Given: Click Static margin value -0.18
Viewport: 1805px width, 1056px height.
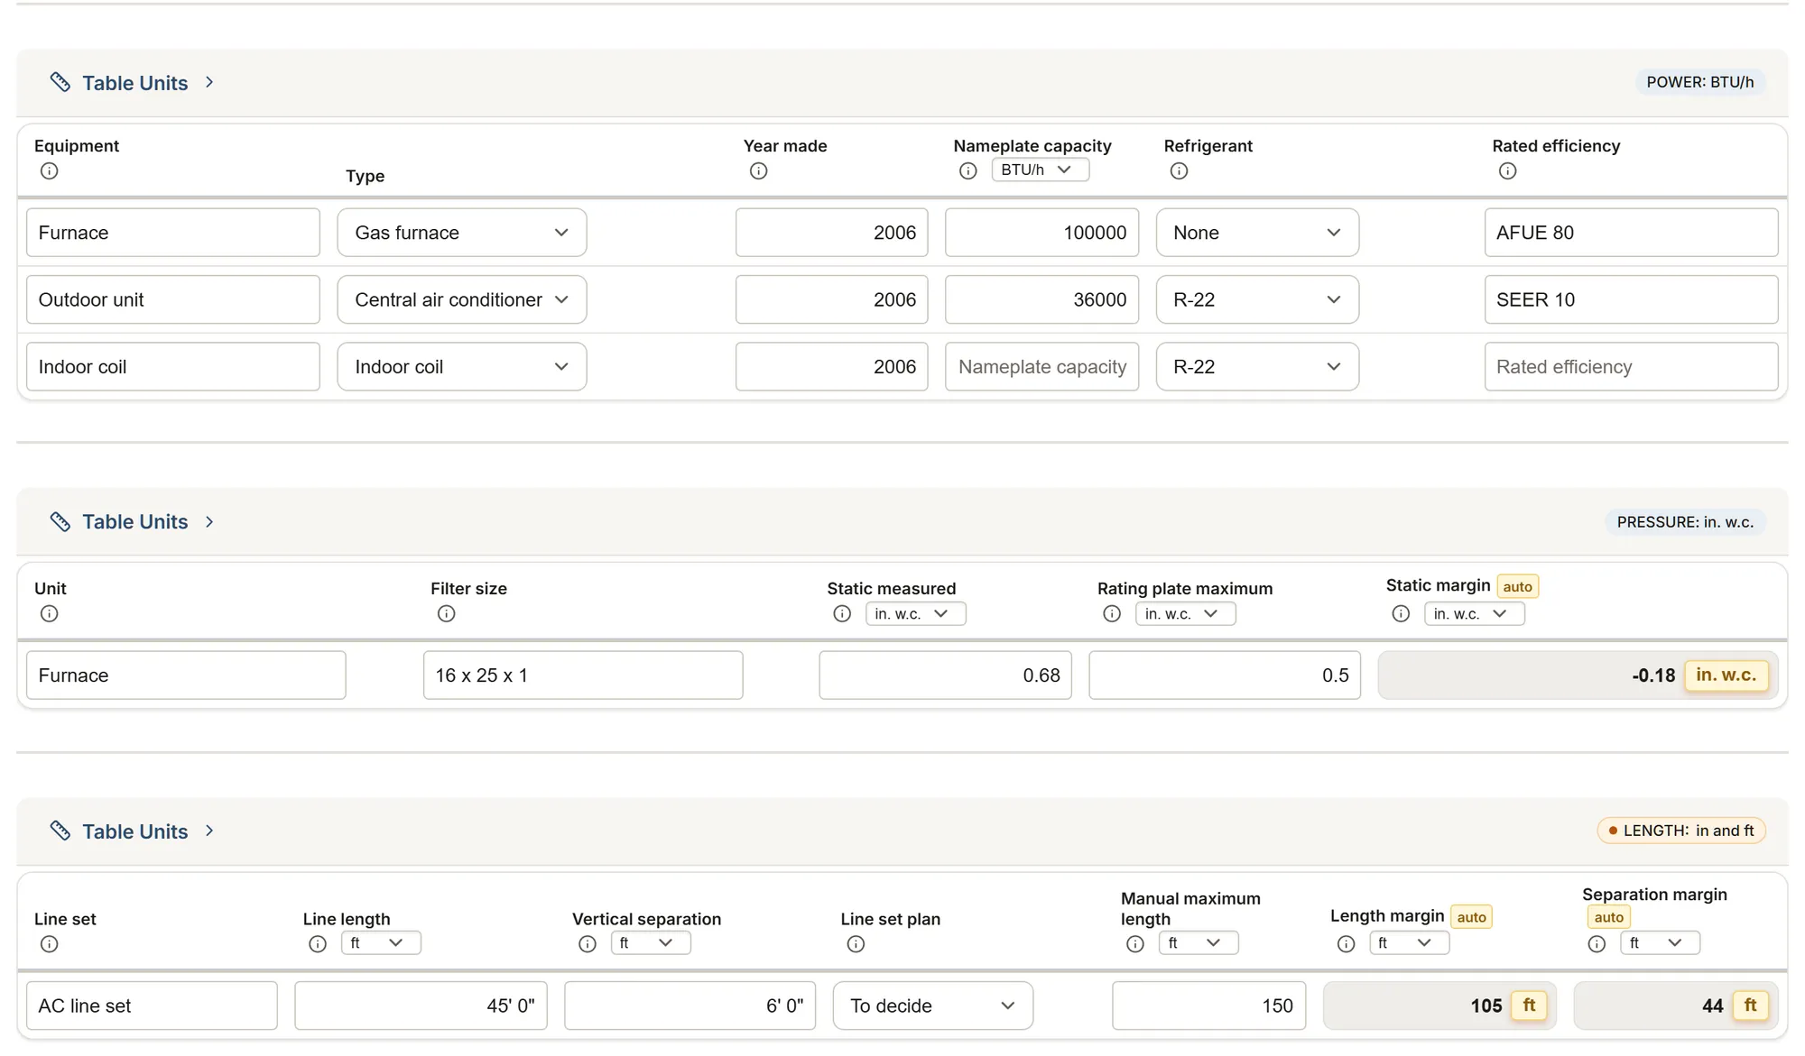Looking at the screenshot, I should 1652,675.
